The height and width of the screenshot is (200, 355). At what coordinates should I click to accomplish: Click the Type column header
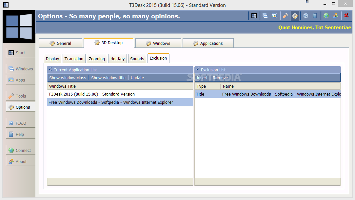click(207, 86)
